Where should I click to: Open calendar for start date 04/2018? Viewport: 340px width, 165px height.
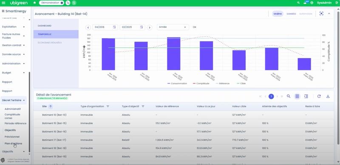tap(114, 27)
